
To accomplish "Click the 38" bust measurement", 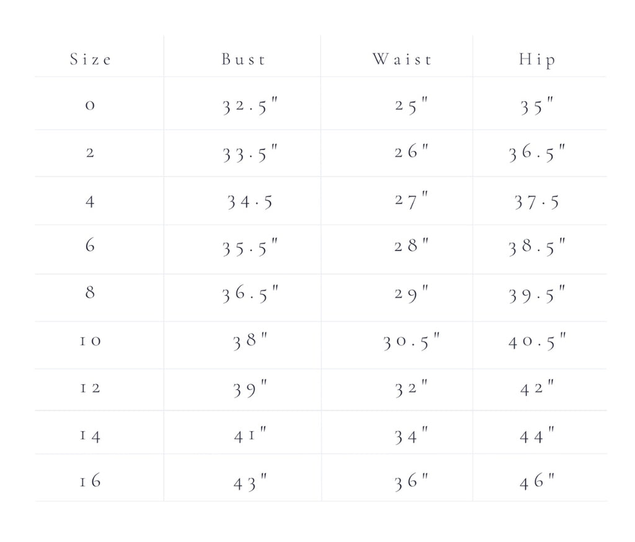I will [250, 341].
